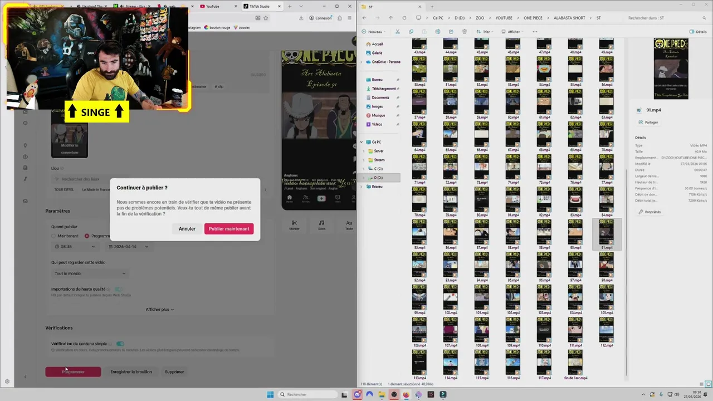Click the Supprimer button in TikTok Studio
This screenshot has width=713, height=401.
[x=174, y=371]
